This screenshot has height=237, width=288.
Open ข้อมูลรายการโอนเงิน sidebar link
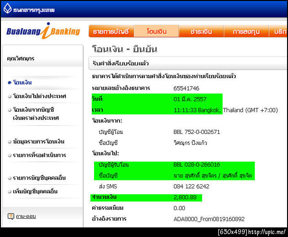tap(38, 142)
